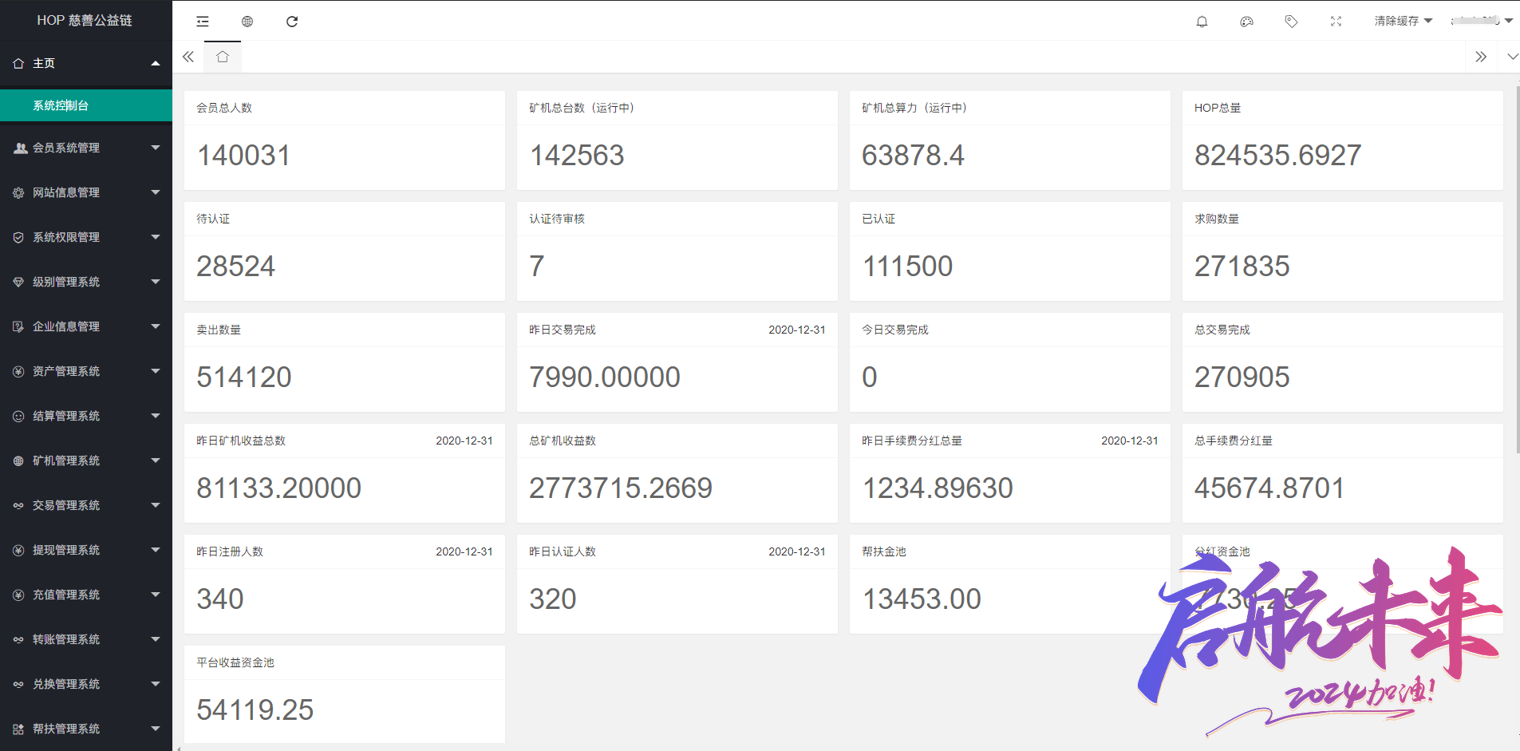
Task: Open the website globe icon in top bar
Action: pyautogui.click(x=247, y=22)
